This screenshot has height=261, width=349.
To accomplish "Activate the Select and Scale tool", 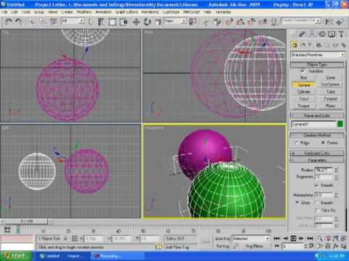I will tap(158, 22).
